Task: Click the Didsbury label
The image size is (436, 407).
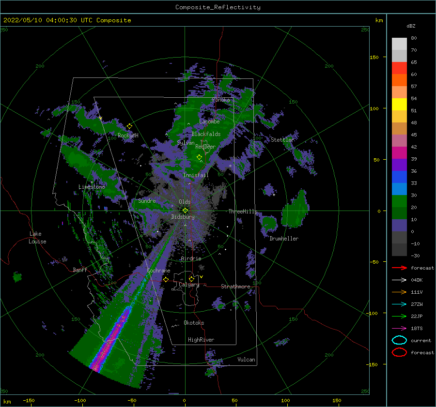Action: pyautogui.click(x=183, y=217)
